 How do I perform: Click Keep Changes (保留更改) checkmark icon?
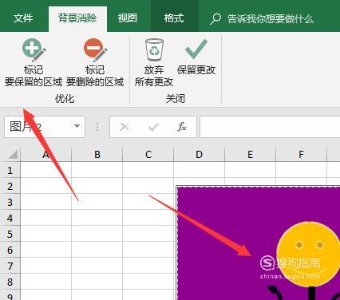click(196, 49)
